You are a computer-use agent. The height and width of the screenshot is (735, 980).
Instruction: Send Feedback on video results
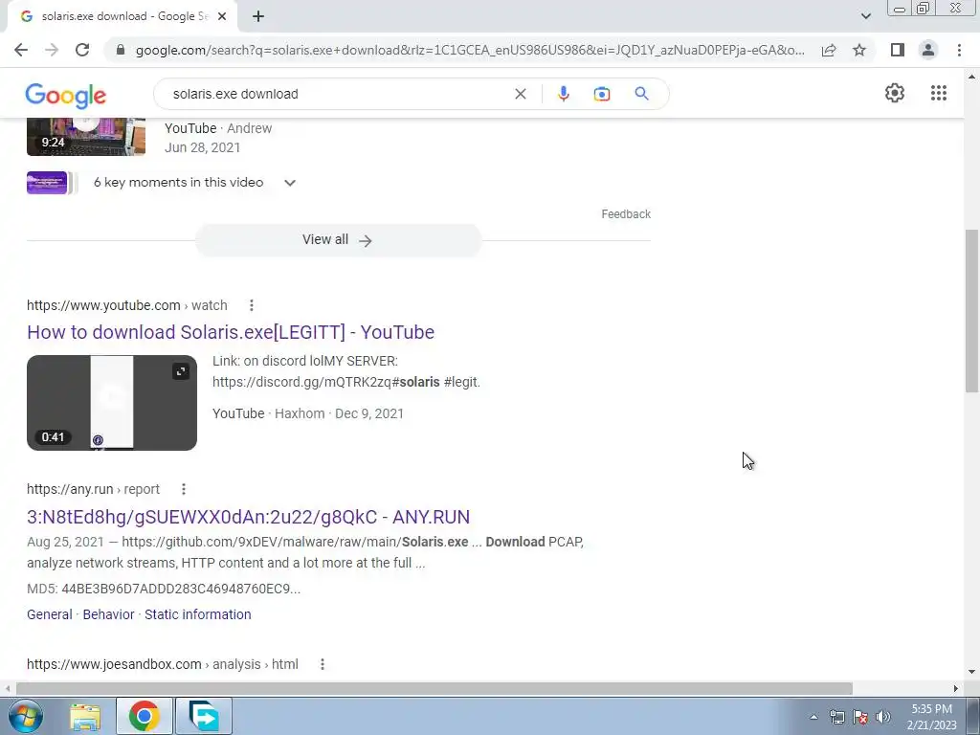626,214
